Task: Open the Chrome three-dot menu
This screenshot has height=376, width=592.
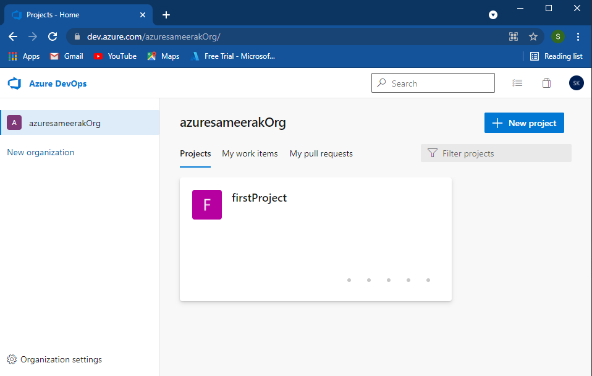Action: pyautogui.click(x=578, y=36)
